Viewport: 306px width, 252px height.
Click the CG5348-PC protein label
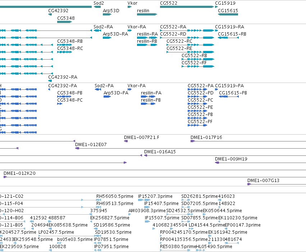pyautogui.click(x=70, y=100)
